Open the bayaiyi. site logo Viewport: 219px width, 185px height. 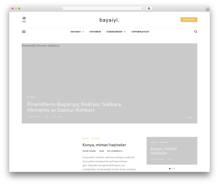click(109, 20)
